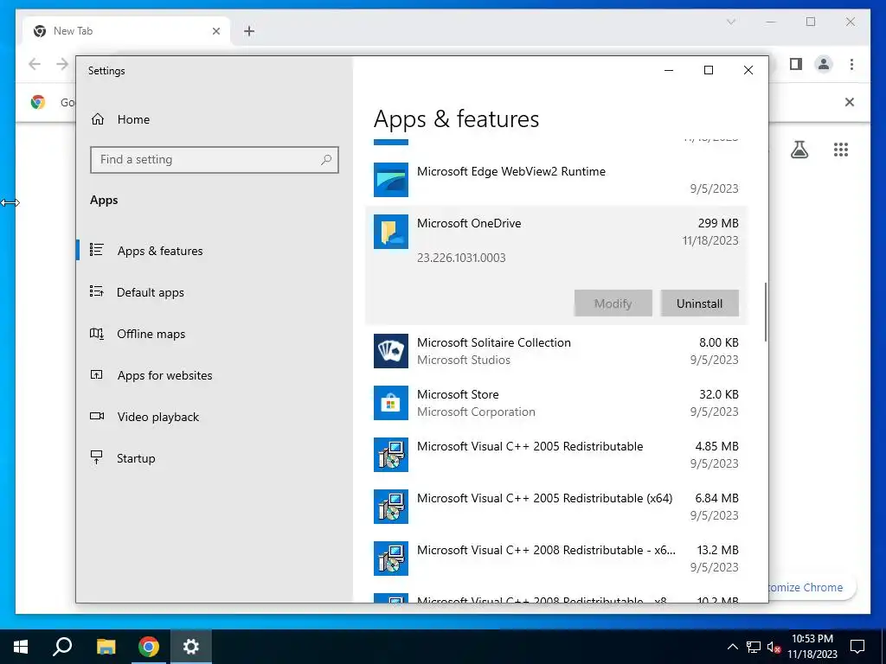Screen dimensions: 886x664
Task: Select Microsoft Edge WebView2 Runtime entry
Action: click(556, 180)
